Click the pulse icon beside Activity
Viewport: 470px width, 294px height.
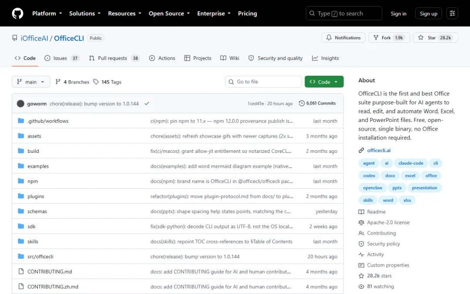pyautogui.click(x=361, y=254)
